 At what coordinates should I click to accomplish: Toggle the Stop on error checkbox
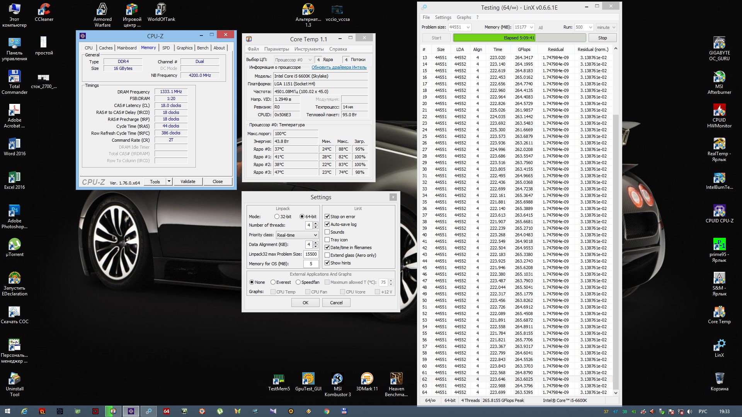(x=327, y=217)
